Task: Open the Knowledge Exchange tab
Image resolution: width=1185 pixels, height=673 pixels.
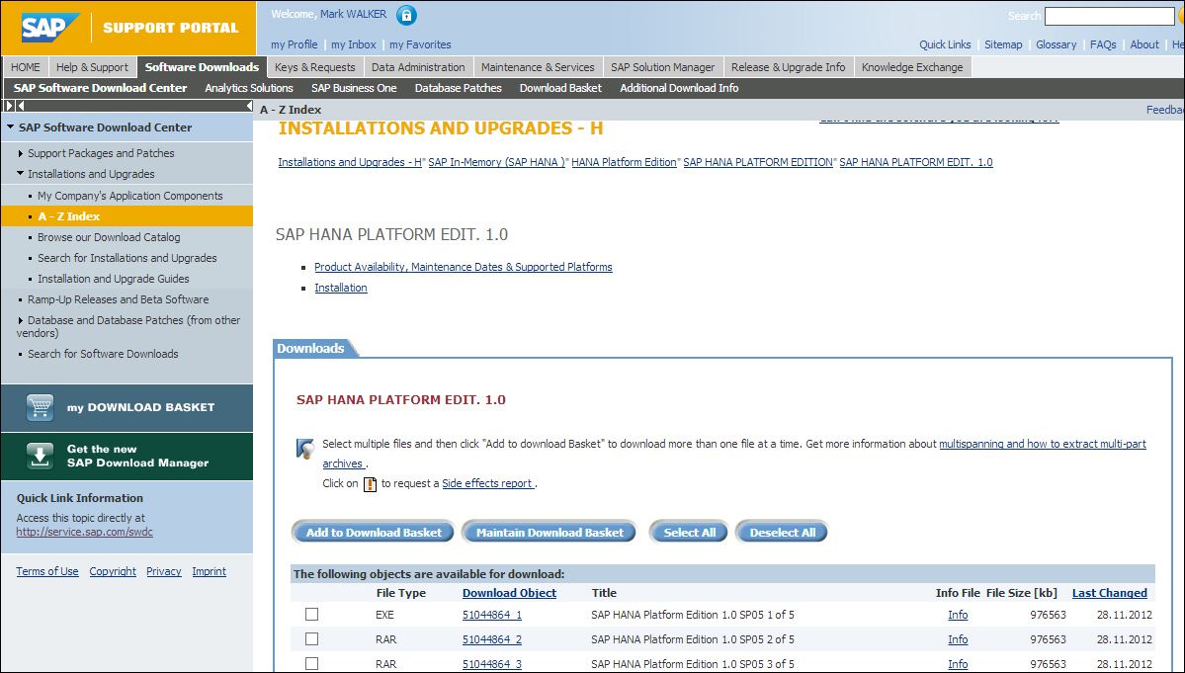Action: pos(912,67)
